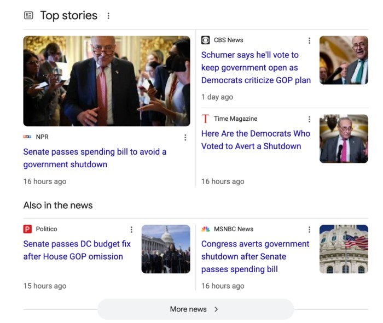The height and width of the screenshot is (323, 383).
Task: Click the CBS News eye logo
Action: [x=206, y=40]
